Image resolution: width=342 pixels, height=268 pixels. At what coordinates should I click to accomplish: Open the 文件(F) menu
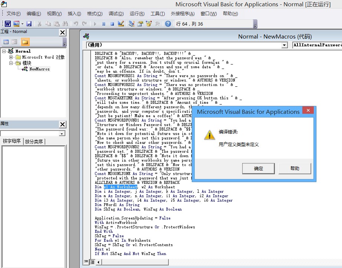point(13,13)
